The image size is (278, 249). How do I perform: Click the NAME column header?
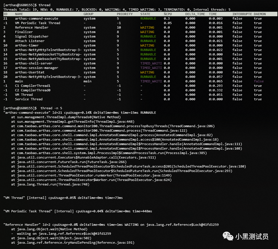(19, 14)
